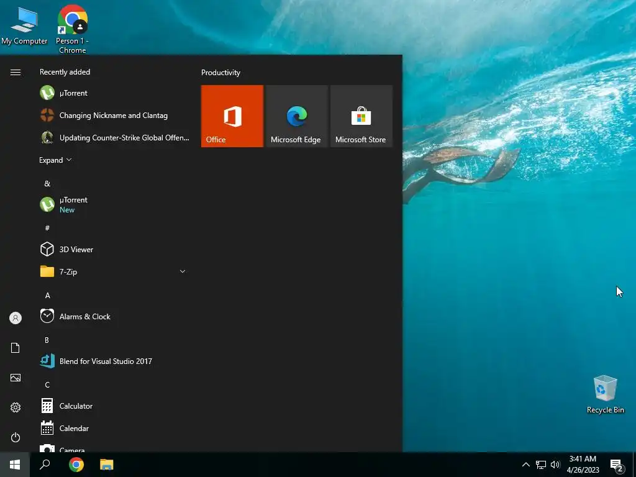The image size is (636, 477).
Task: Expand the Recently added list
Action: 55,160
